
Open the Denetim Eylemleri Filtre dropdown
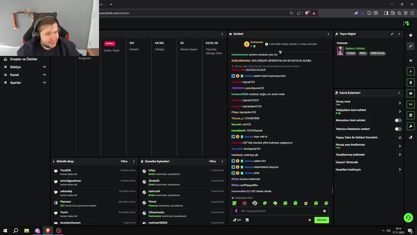(x=213, y=162)
